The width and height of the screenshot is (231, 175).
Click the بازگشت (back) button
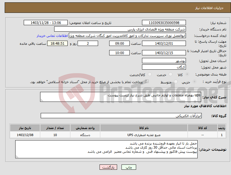(108, 167)
